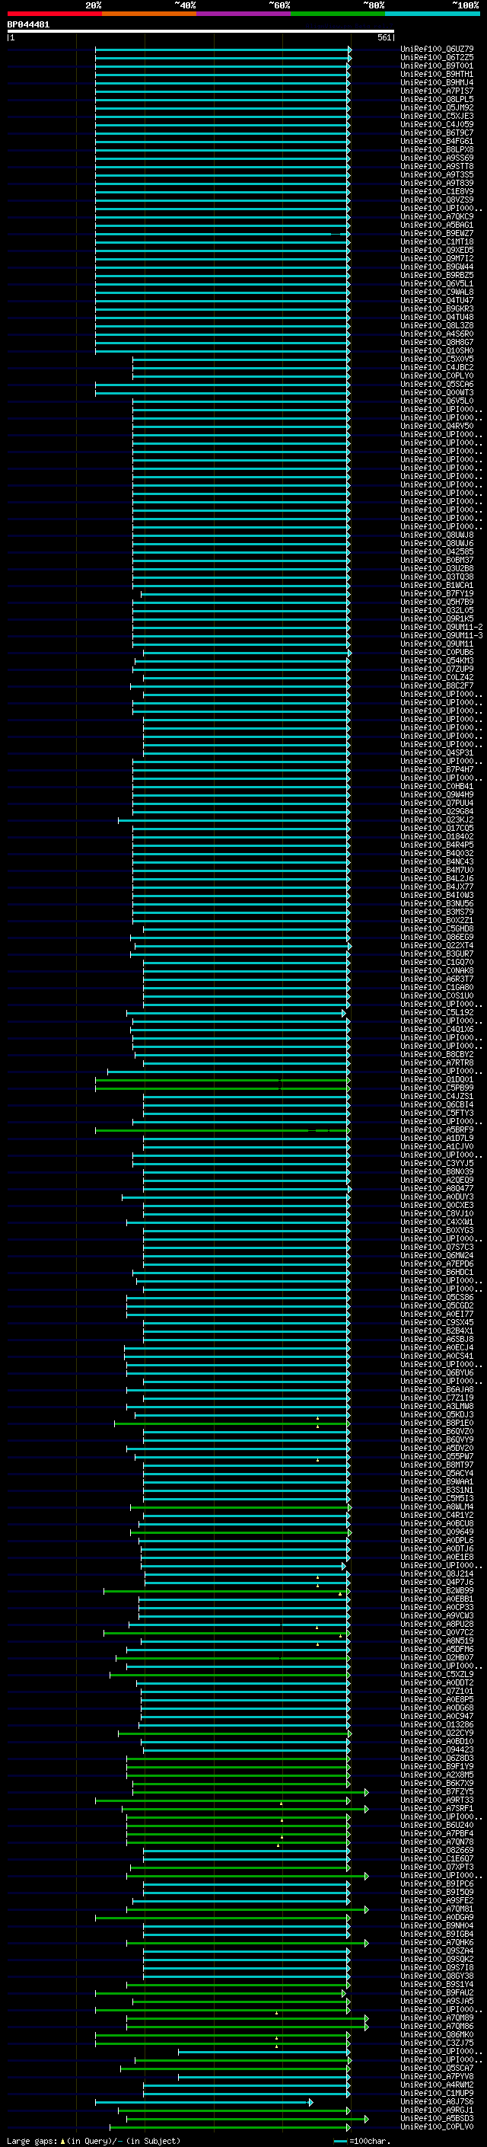This screenshot has height=2147, width=487.
Task: Select the UniRef100_C0PUB6 label
Action: click(x=437, y=652)
